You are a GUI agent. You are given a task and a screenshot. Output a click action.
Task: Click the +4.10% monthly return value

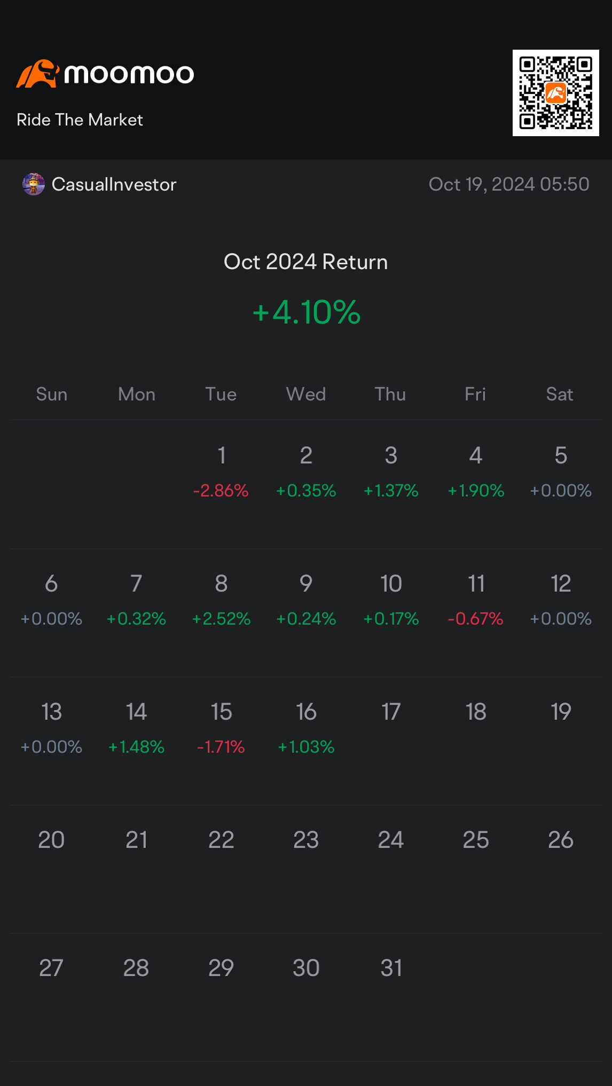pos(306,312)
